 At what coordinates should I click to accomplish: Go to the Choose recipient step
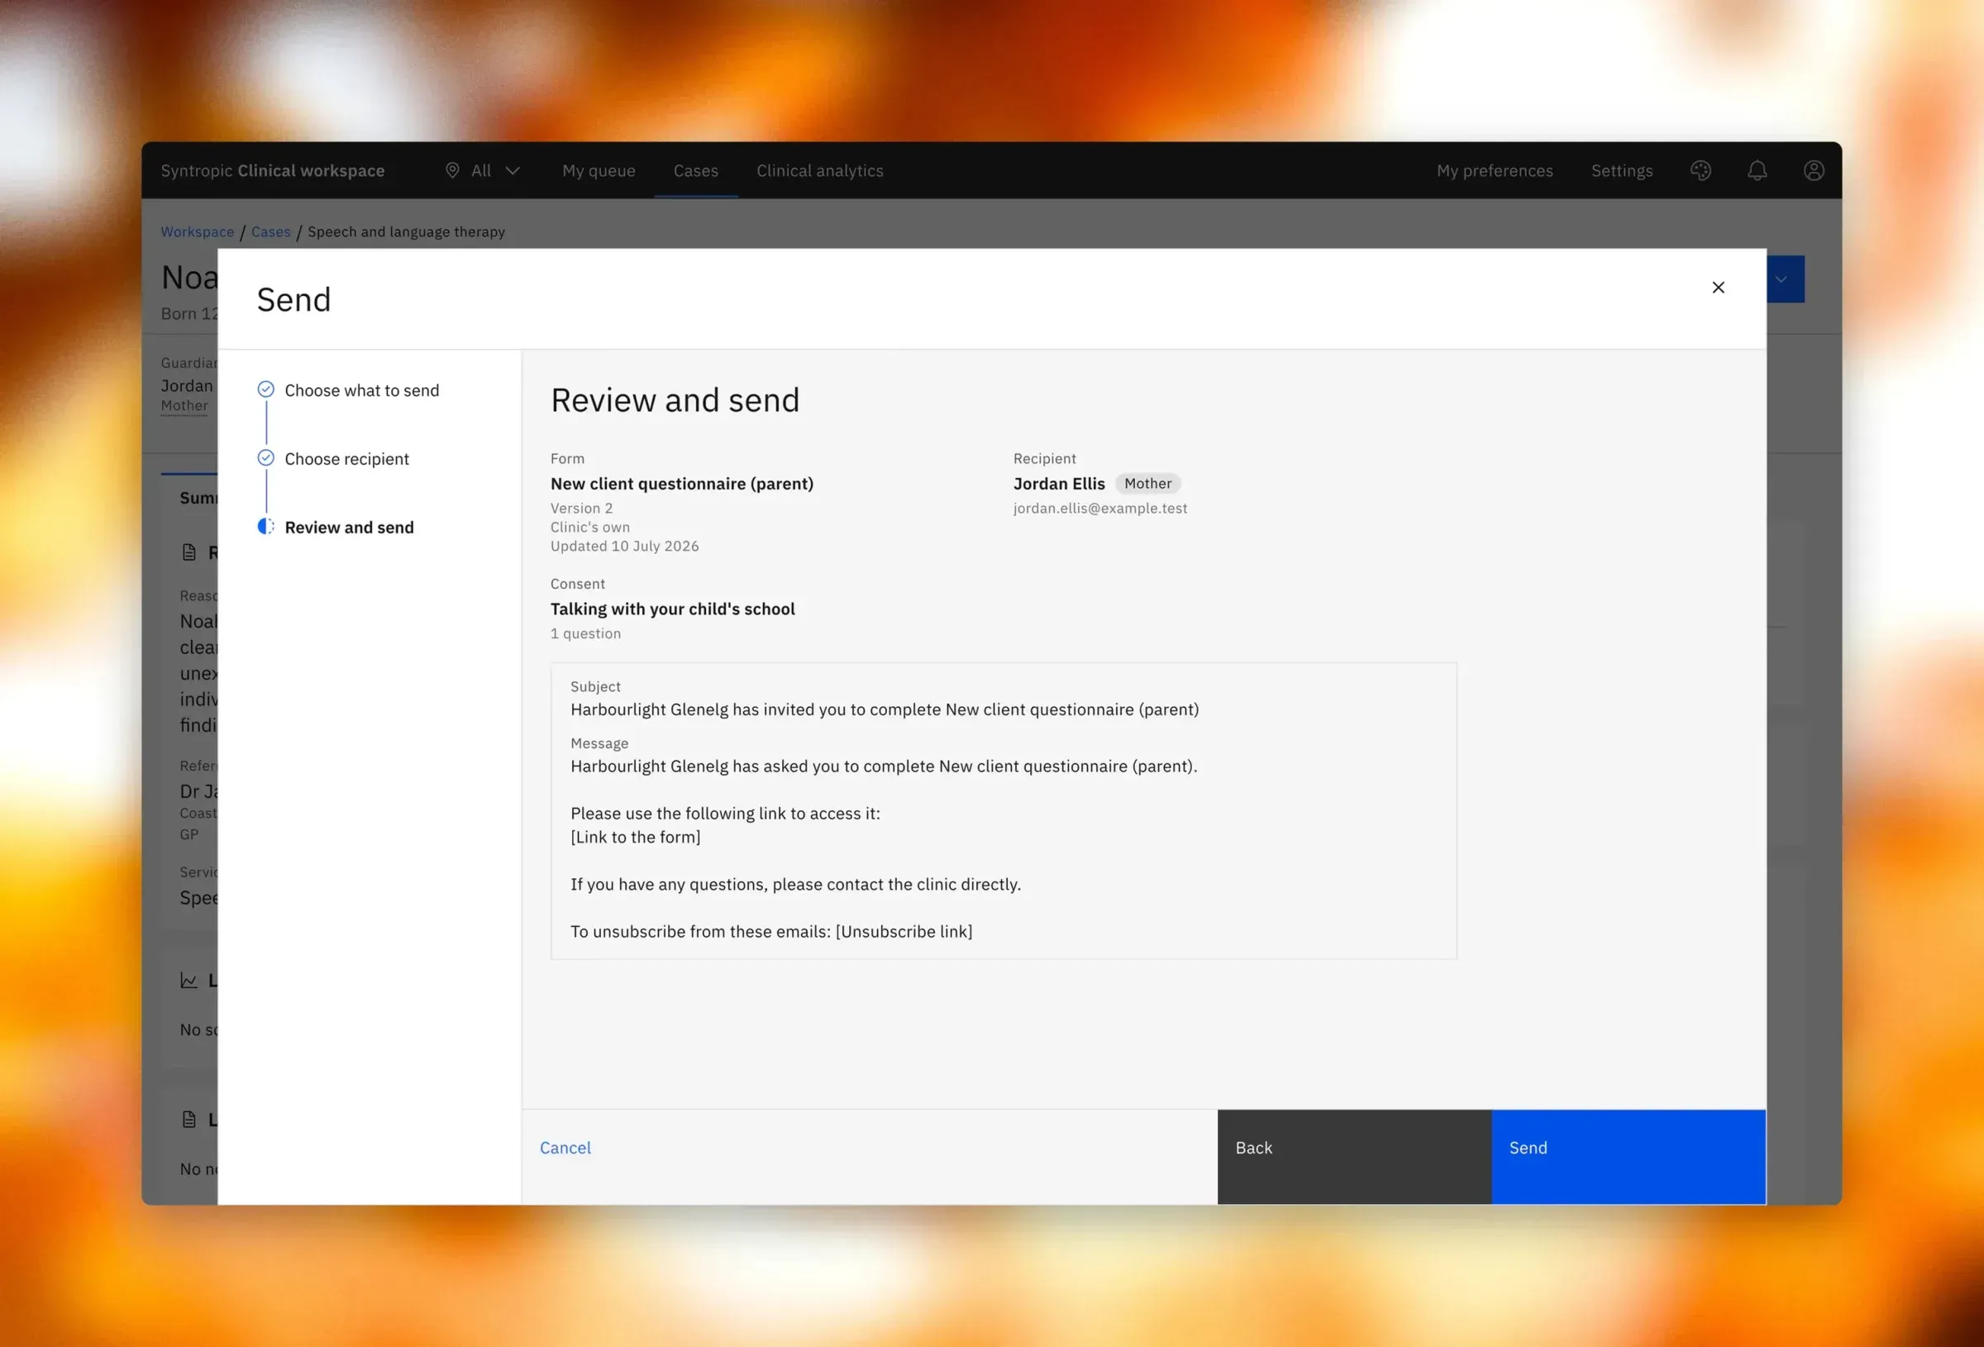point(346,459)
